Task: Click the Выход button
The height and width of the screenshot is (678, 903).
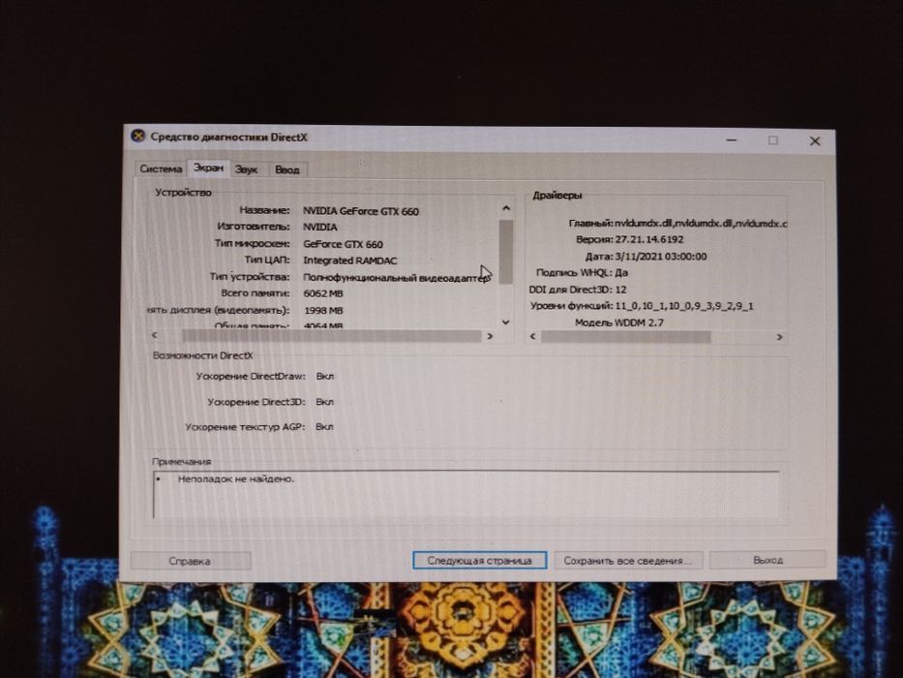Action: (768, 560)
